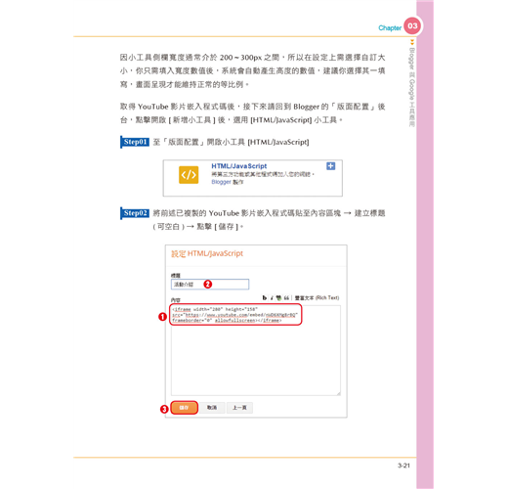Click the Blogger link under the gadget description
This screenshot has width=508, height=489.
221,182
